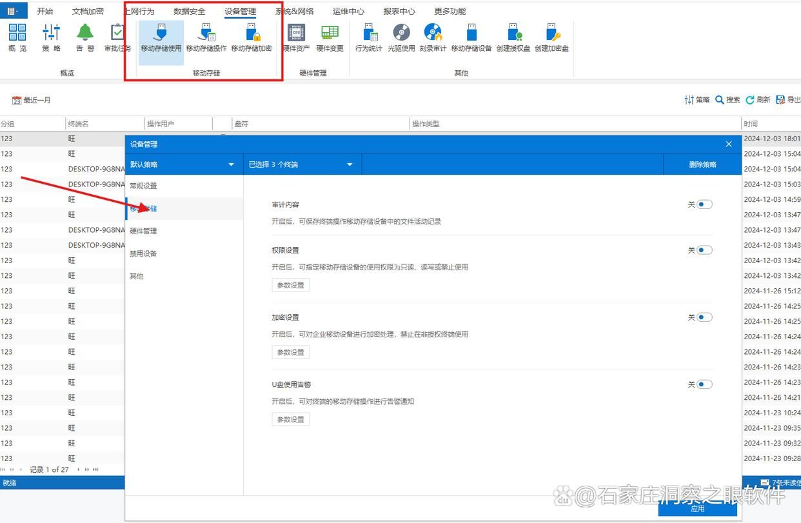Switch to the 更多功能 ribbon tab

(x=450, y=11)
